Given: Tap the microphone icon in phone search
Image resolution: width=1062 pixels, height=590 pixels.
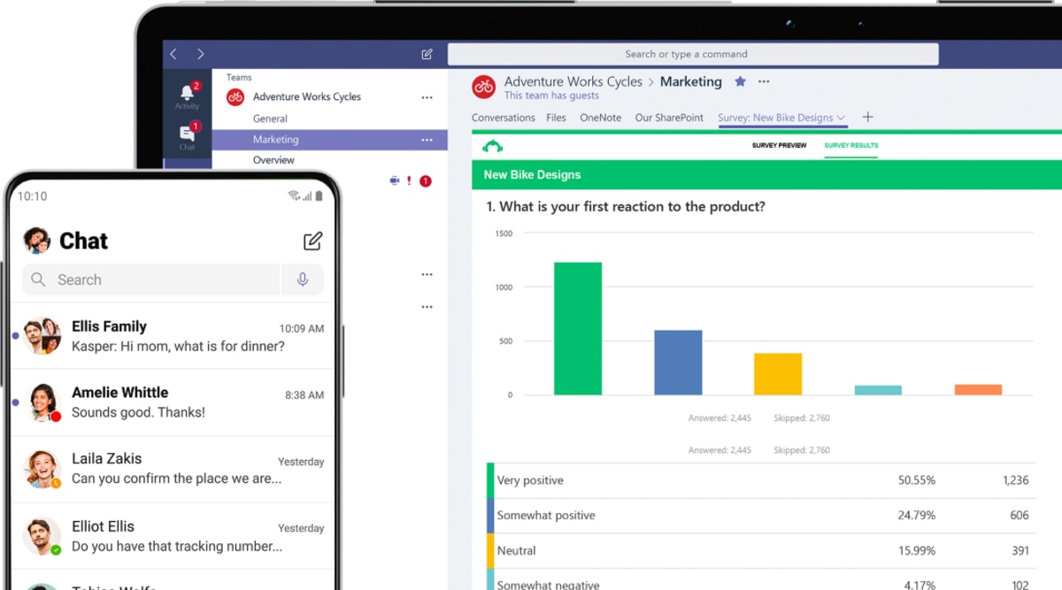Looking at the screenshot, I should tap(303, 280).
